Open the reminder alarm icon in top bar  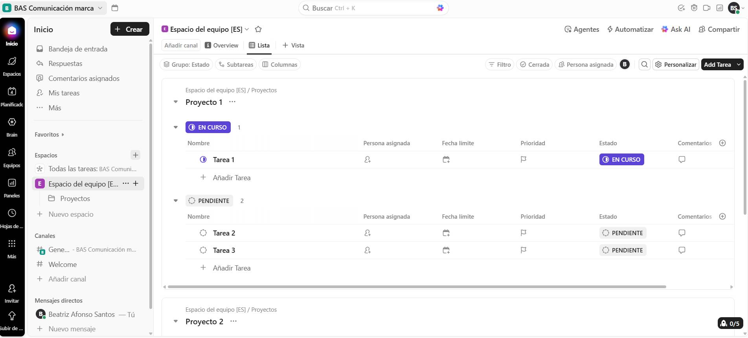pos(694,8)
